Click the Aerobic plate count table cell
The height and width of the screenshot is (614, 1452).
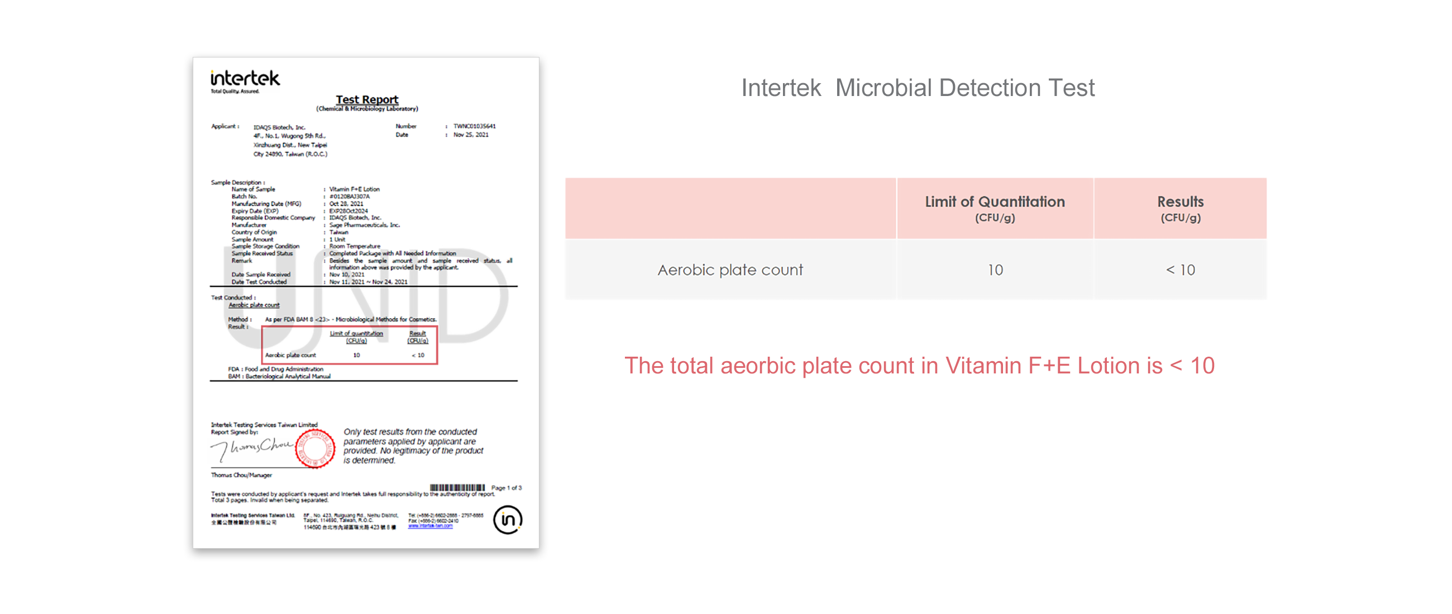(730, 270)
